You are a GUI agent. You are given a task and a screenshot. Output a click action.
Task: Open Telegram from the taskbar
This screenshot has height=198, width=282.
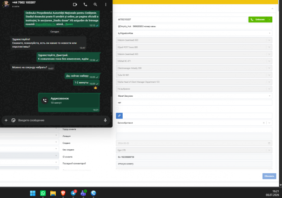73,193
